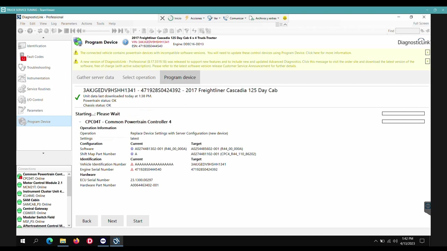Viewport: 447px width, 251px height.
Task: Open the Service Routines panel icon
Action: point(22,89)
